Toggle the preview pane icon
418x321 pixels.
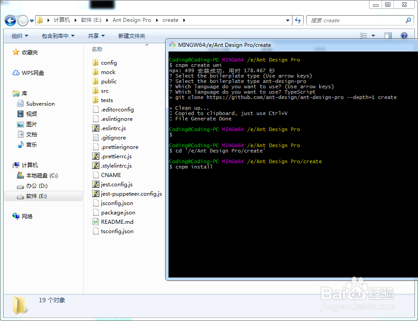(x=388, y=36)
